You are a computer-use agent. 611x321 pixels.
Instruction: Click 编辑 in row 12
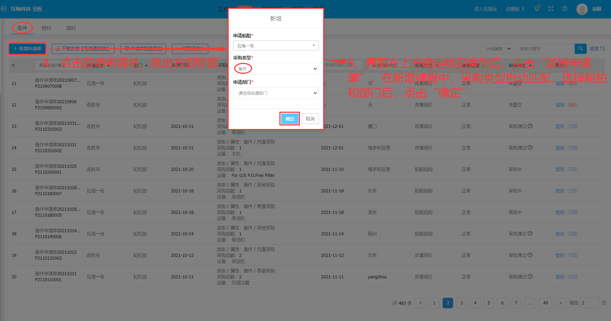(560, 105)
